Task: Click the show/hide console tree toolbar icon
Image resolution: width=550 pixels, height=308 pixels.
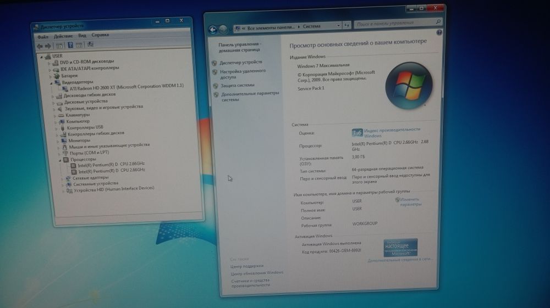Action: pos(59,46)
